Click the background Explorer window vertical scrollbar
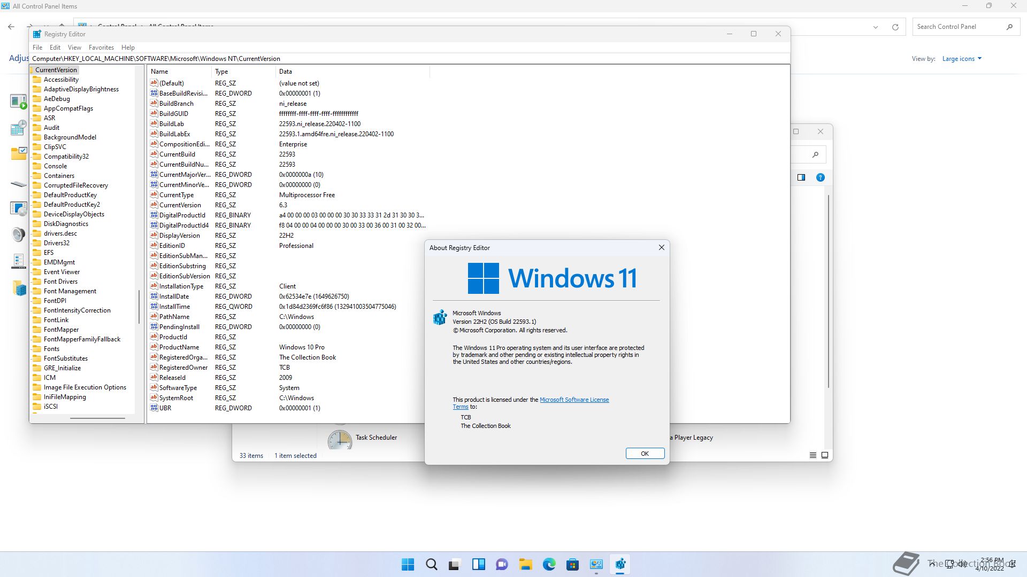 pyautogui.click(x=829, y=291)
